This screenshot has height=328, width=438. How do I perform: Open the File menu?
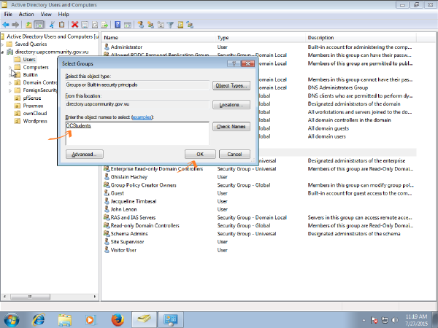(8, 15)
